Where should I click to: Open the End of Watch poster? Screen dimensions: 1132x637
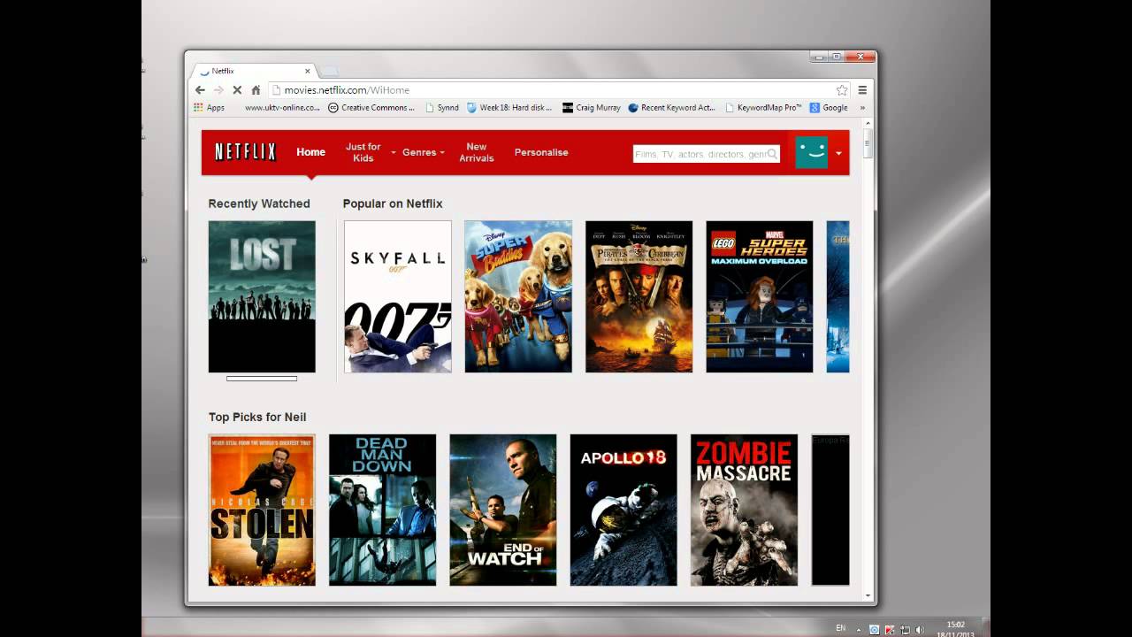(503, 510)
